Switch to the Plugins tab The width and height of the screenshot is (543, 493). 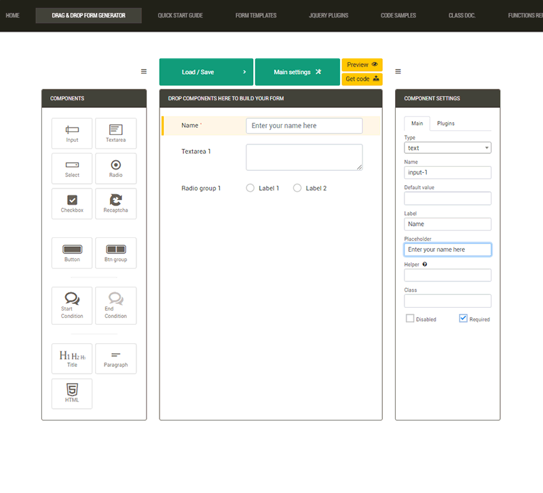coord(446,123)
